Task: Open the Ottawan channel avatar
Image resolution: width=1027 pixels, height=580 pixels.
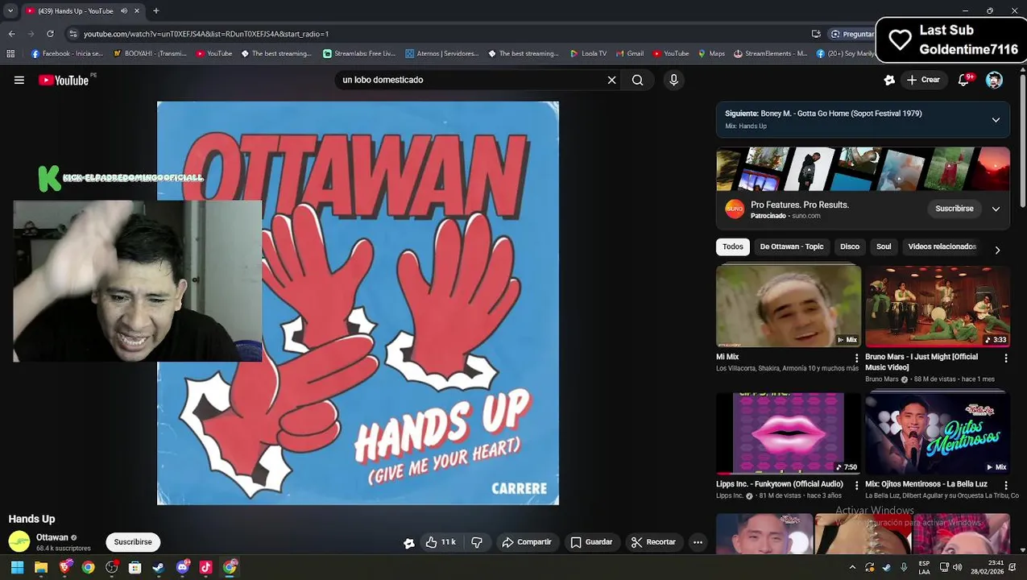Action: click(19, 542)
